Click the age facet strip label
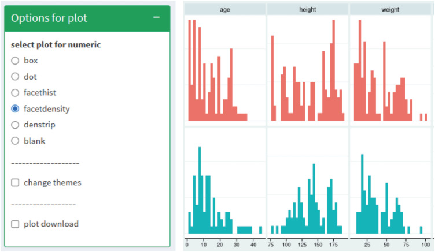435x252 pixels. pos(224,10)
